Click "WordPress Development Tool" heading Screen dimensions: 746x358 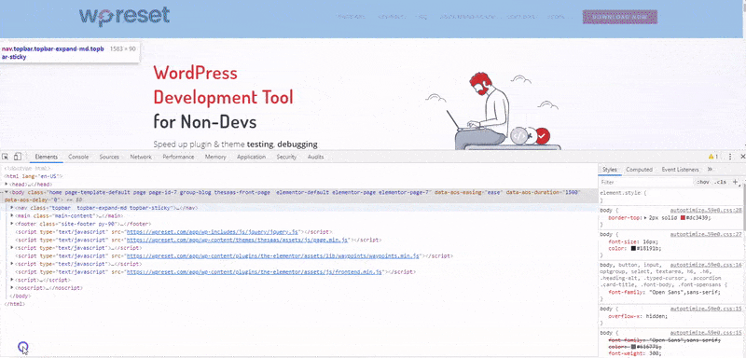tap(224, 85)
